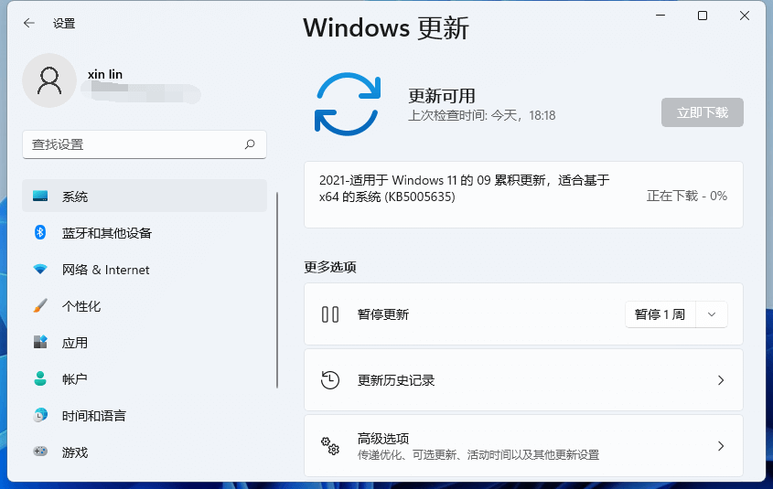Click the 暂停 1 周 button
The image size is (773, 489).
(660, 314)
